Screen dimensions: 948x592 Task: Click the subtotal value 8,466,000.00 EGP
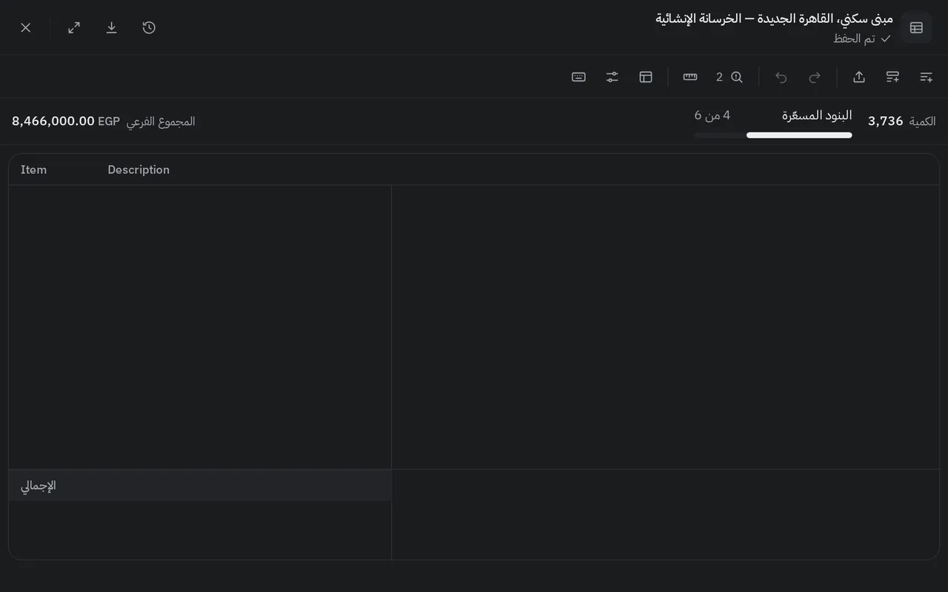(x=66, y=121)
